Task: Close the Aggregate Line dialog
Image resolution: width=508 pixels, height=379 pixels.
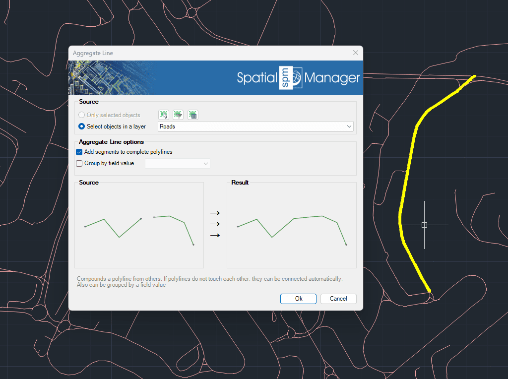Action: click(355, 53)
